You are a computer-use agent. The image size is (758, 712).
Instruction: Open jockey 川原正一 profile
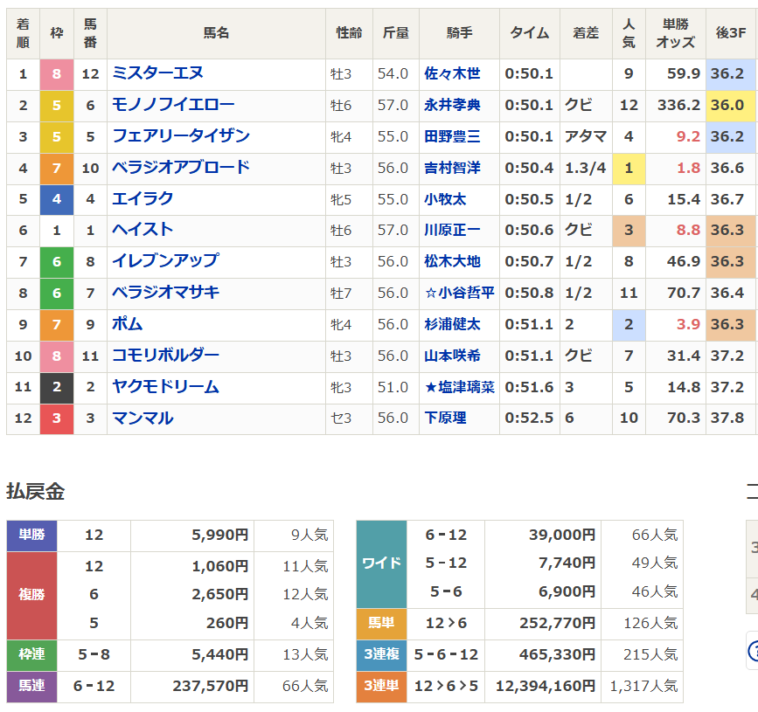click(452, 230)
